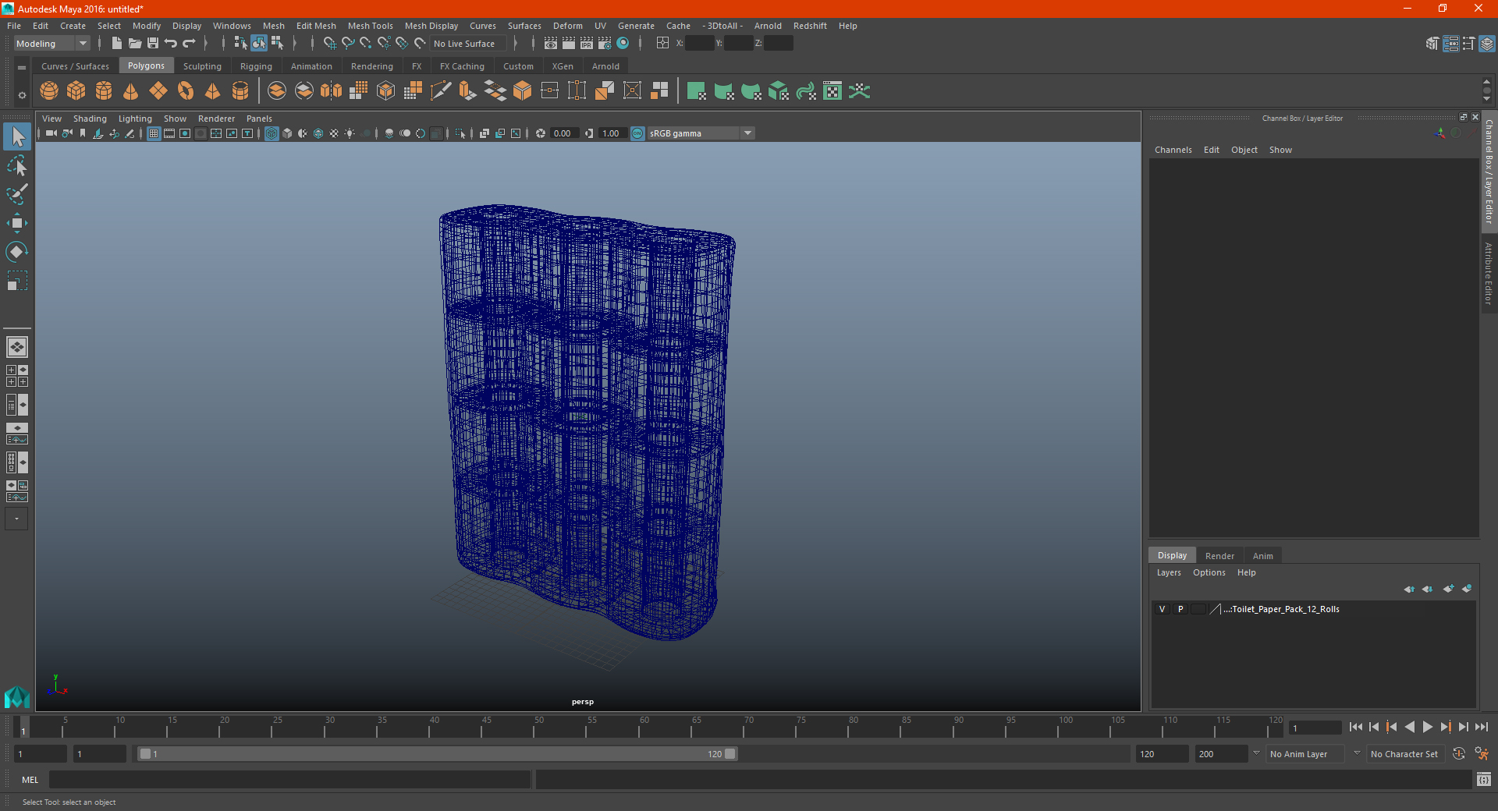
Task: Click the No Live Surface field
Action: click(x=468, y=44)
